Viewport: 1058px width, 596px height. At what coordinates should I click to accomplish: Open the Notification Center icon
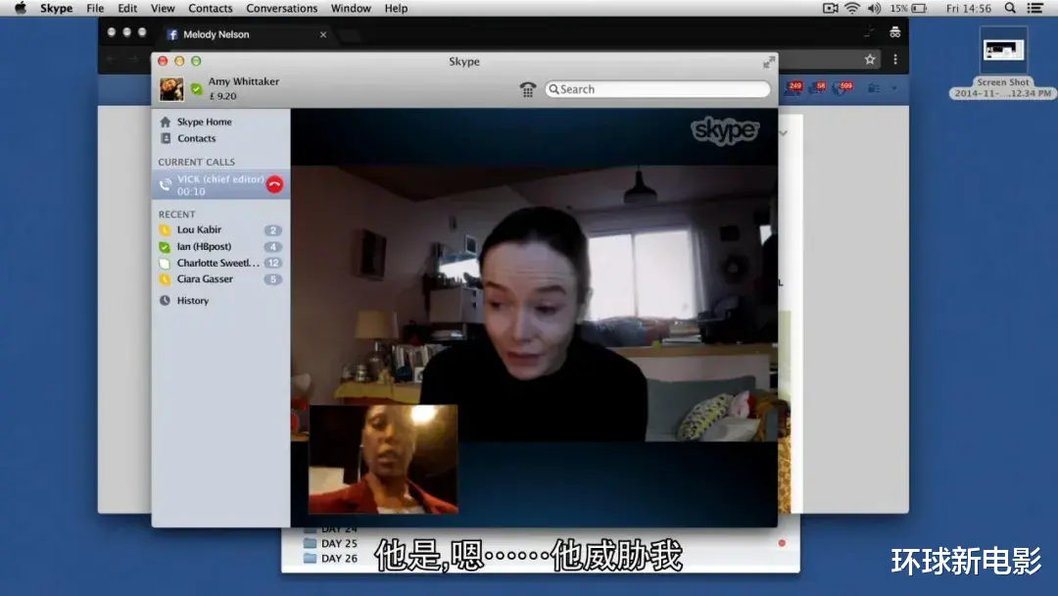coord(1034,8)
